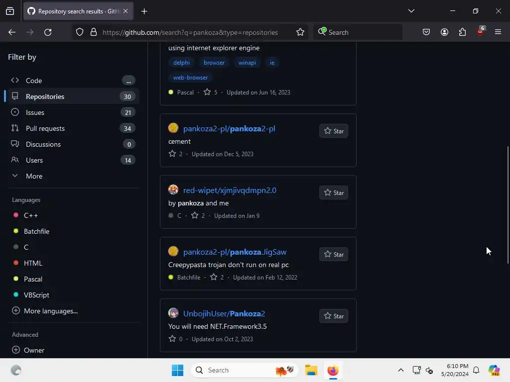Filter by C++ language
Image resolution: width=510 pixels, height=382 pixels.
30,215
